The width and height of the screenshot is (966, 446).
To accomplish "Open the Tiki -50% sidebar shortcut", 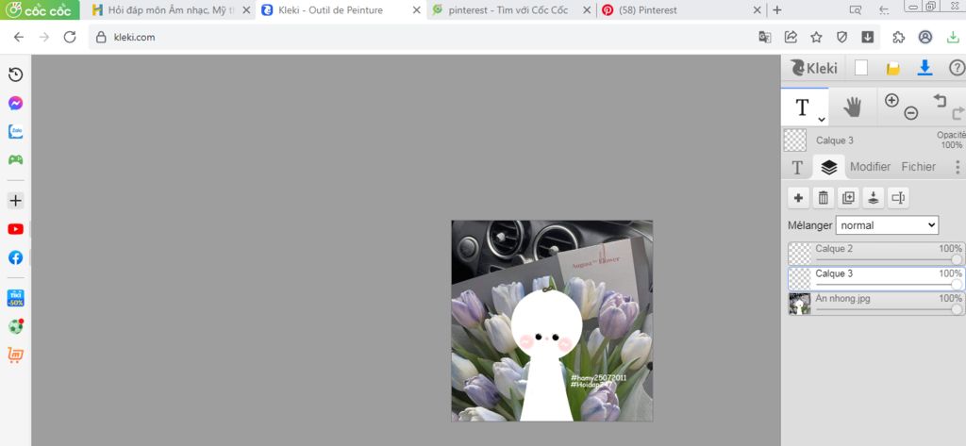I will (15, 298).
